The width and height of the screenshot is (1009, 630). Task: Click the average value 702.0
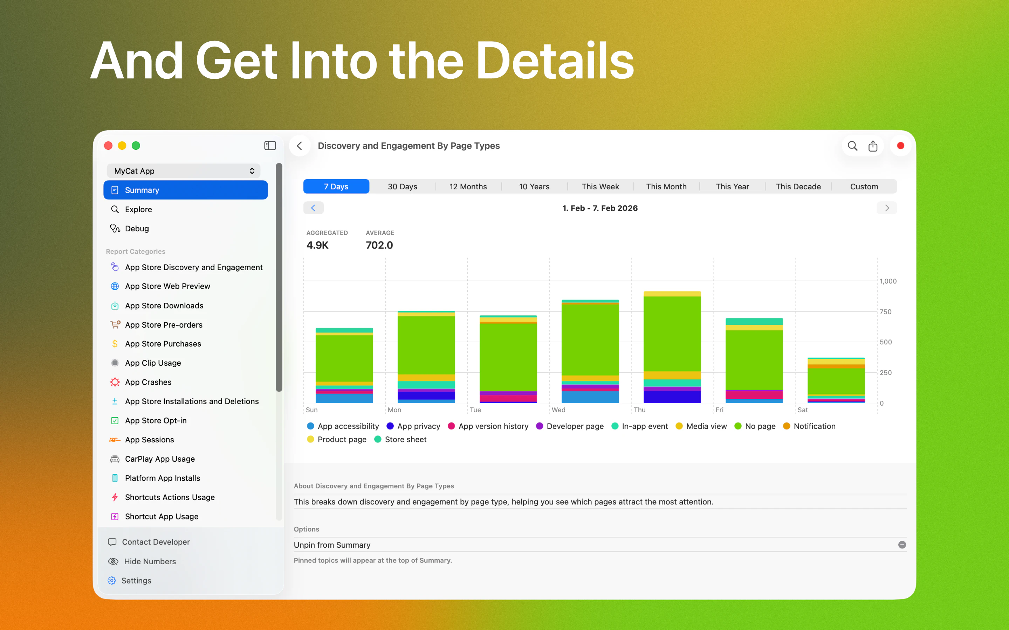click(379, 245)
